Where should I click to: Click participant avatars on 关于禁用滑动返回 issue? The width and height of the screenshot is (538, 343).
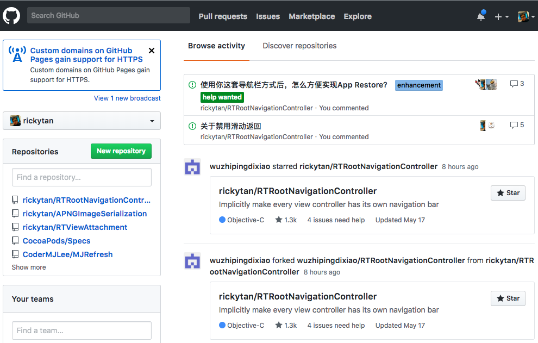[487, 126]
